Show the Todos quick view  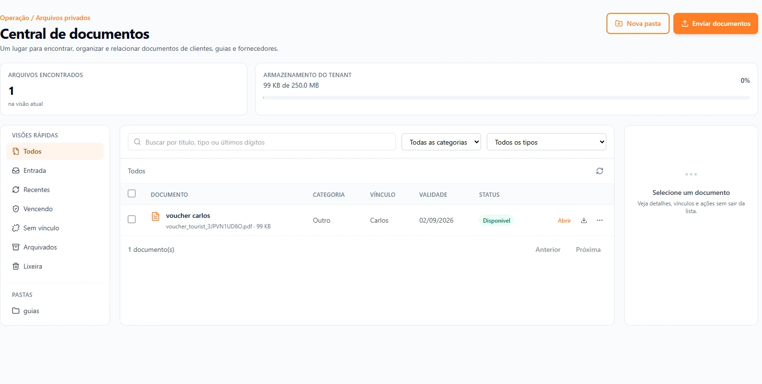(x=55, y=151)
